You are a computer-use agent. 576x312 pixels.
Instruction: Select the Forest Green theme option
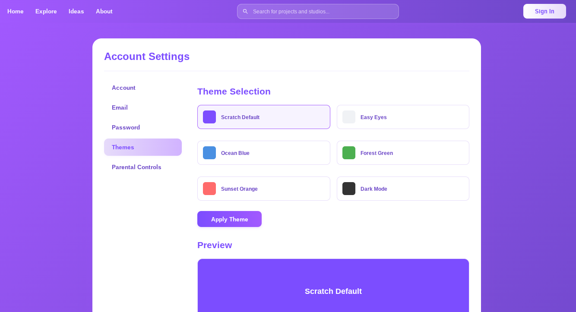pyautogui.click(x=403, y=152)
